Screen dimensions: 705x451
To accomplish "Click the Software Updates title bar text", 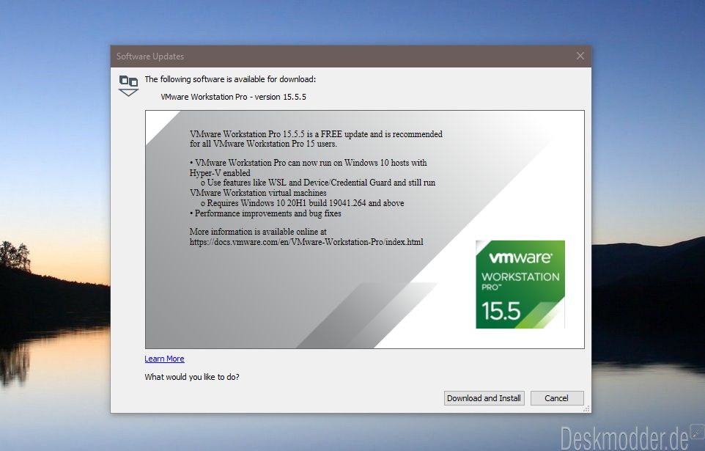I will [150, 56].
